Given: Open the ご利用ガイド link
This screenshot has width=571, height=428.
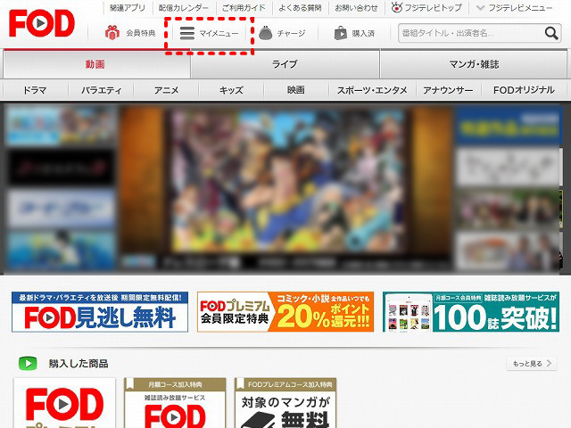Looking at the screenshot, I should (244, 8).
